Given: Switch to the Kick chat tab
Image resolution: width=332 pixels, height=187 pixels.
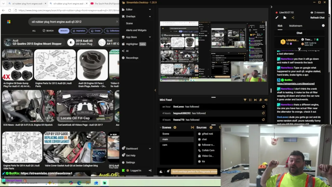Looking at the screenshot, I should point(280,26).
